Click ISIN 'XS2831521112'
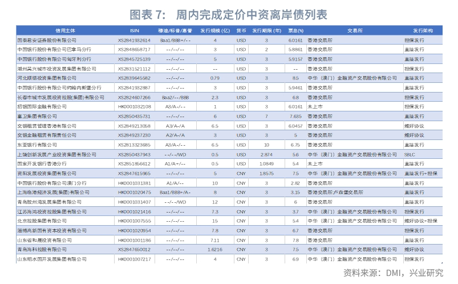 (x=135, y=69)
